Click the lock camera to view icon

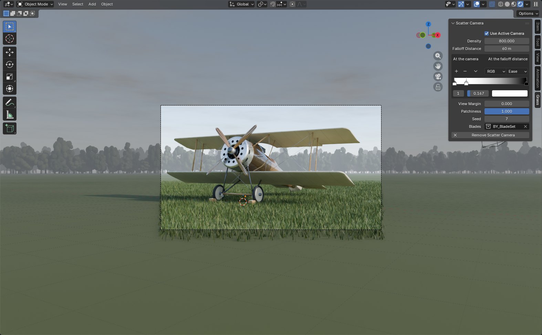438,87
